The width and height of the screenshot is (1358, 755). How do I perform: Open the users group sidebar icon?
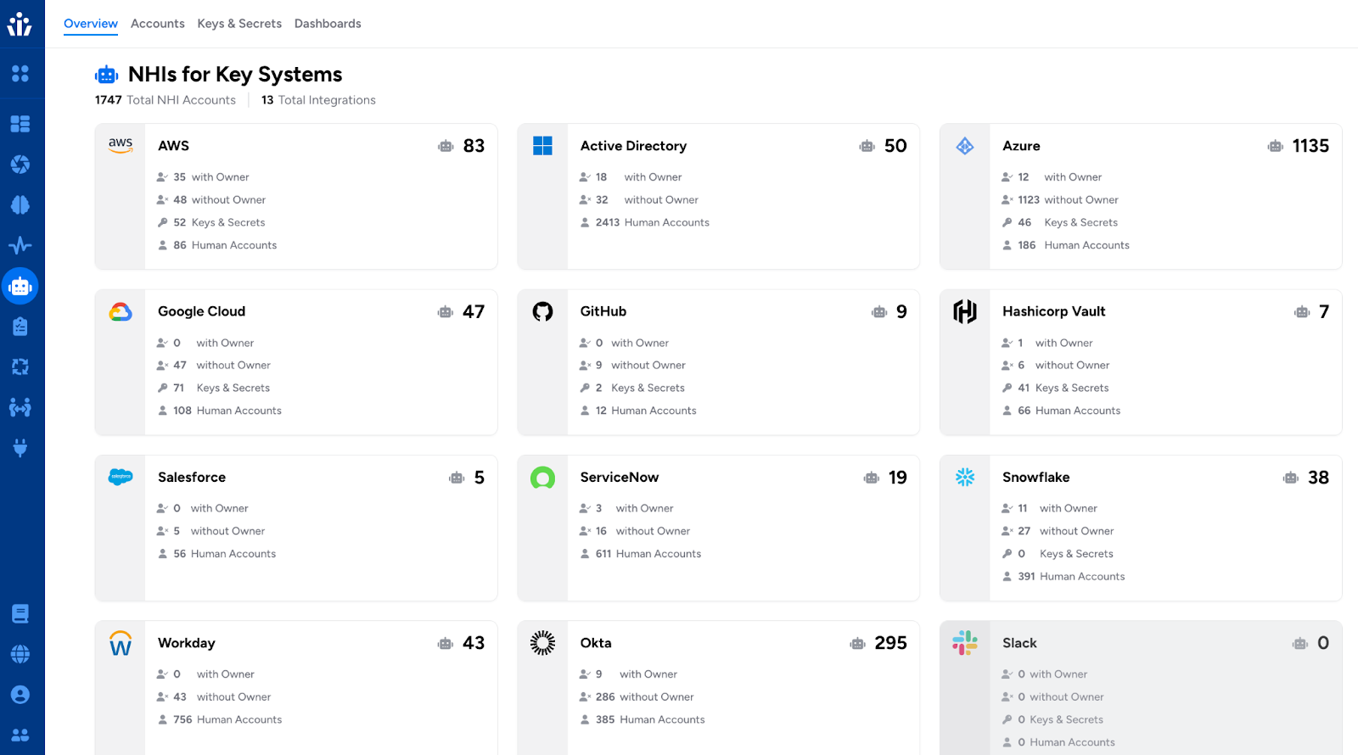click(20, 735)
